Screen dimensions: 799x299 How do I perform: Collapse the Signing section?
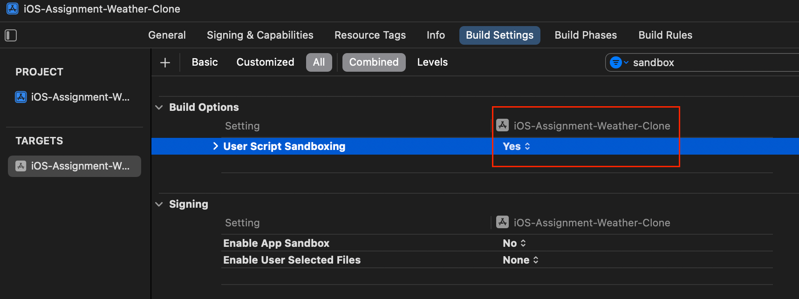point(159,204)
